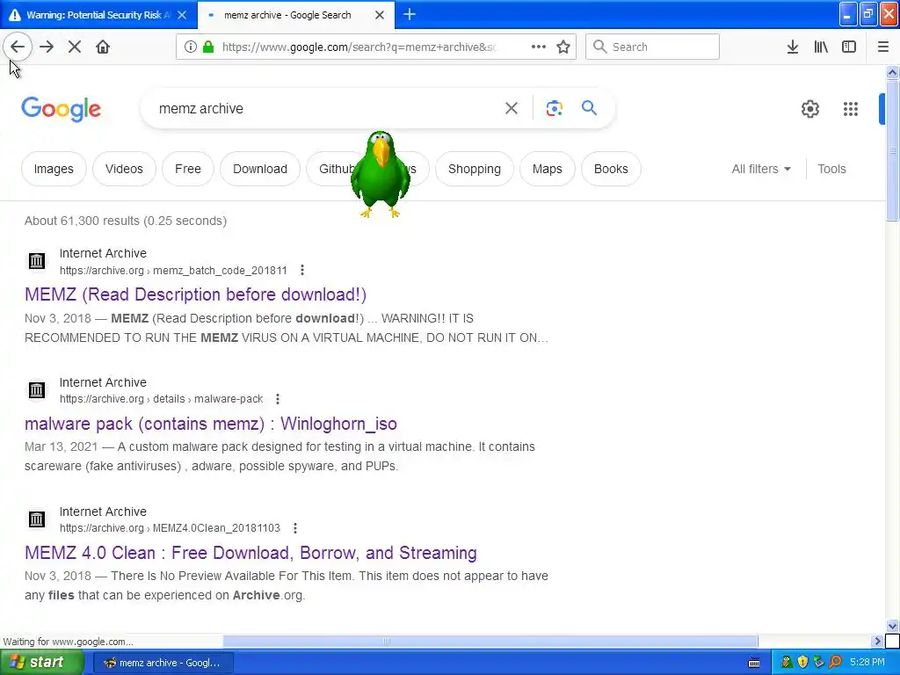Screen dimensions: 900x675
Task: Search by image with Google Lens
Action: (554, 108)
